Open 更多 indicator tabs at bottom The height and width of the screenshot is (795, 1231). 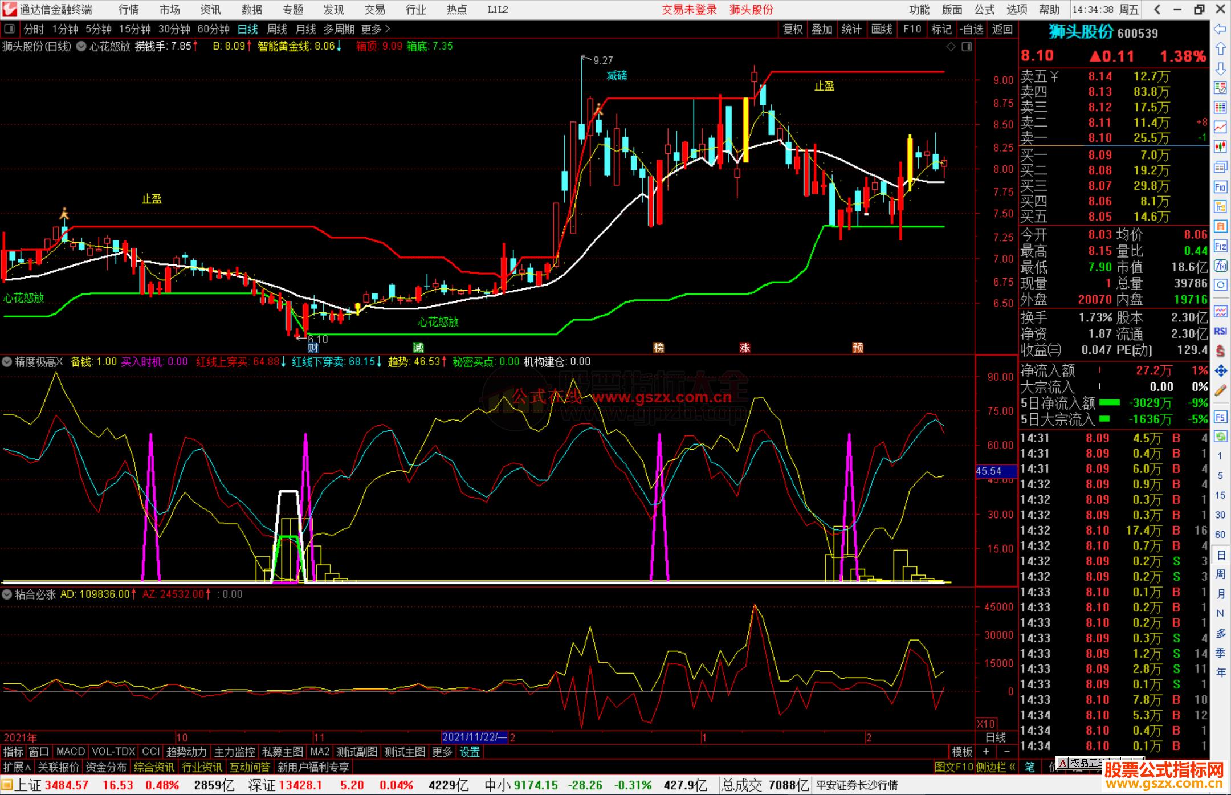[442, 752]
